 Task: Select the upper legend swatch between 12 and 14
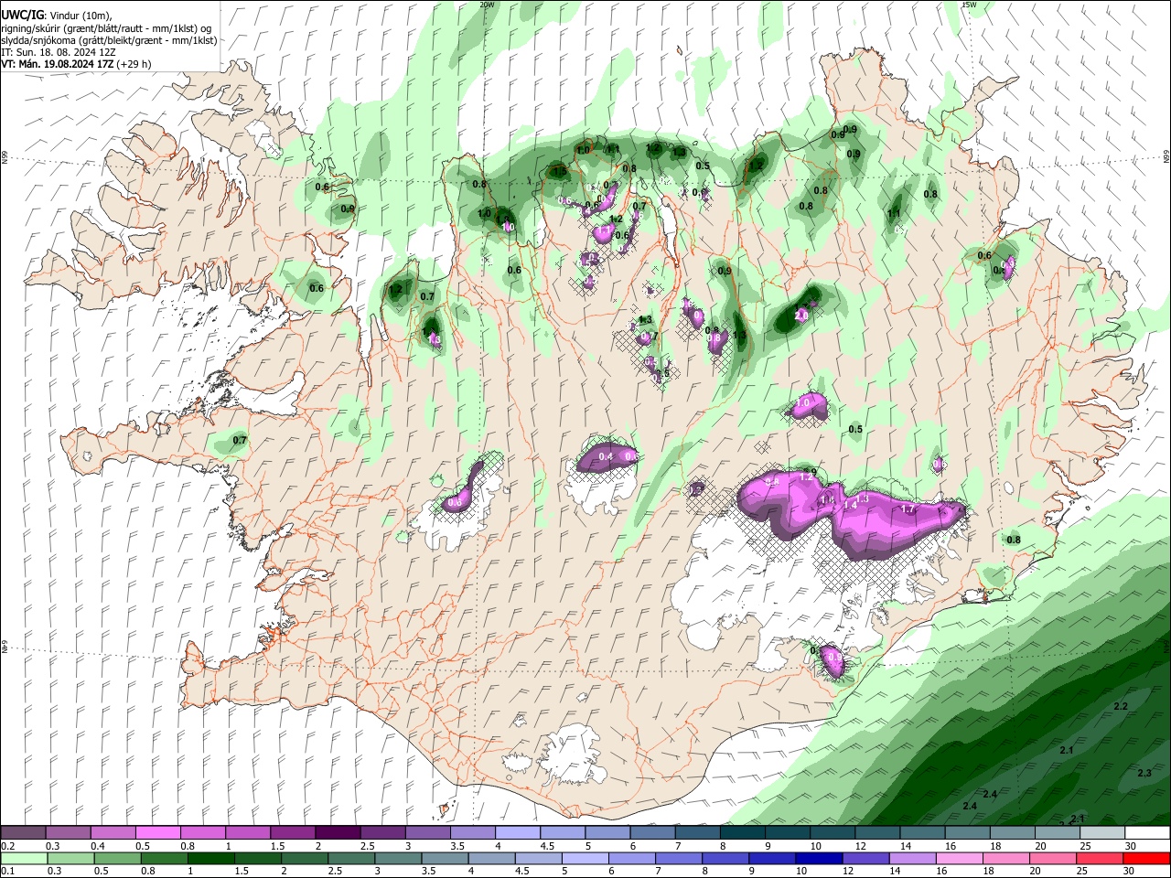tap(878, 833)
